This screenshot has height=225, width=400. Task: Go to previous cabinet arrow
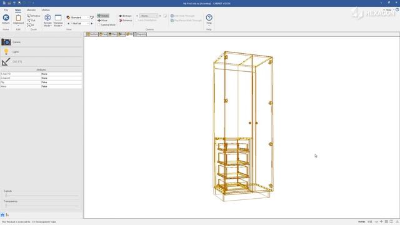(x=68, y=24)
